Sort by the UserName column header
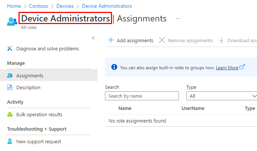Viewport: 257px width, 151px height. 193,108
